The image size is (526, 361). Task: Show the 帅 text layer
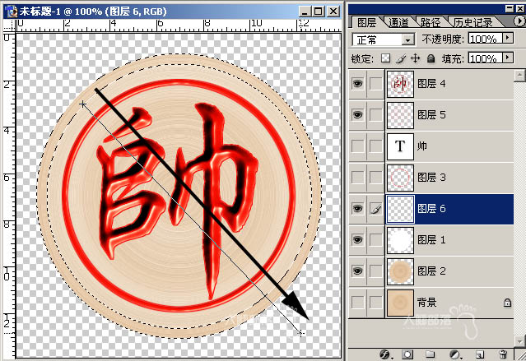coord(357,146)
